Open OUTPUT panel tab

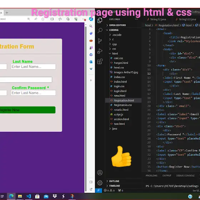pos(167,176)
